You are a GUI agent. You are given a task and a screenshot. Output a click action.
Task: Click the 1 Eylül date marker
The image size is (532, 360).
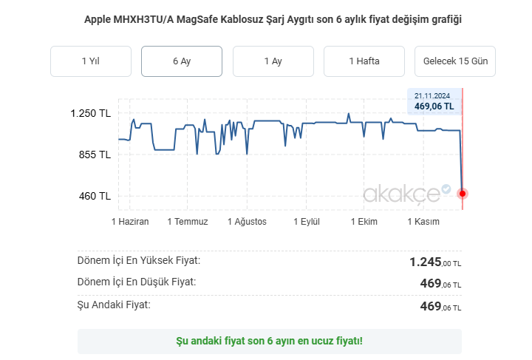pos(307,222)
